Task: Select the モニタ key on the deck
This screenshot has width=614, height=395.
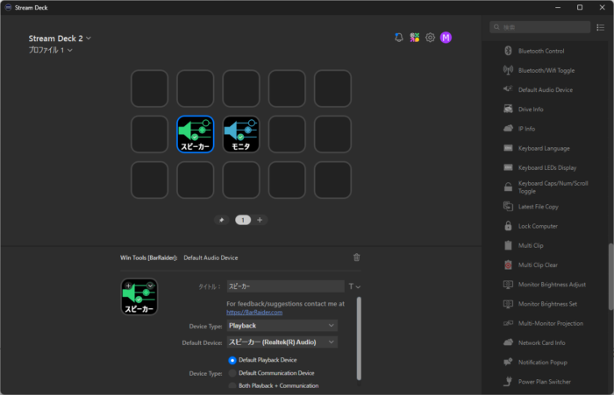Action: tap(241, 134)
